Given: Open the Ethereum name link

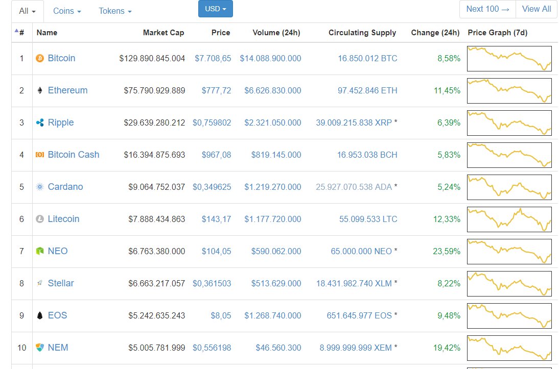Looking at the screenshot, I should (68, 90).
